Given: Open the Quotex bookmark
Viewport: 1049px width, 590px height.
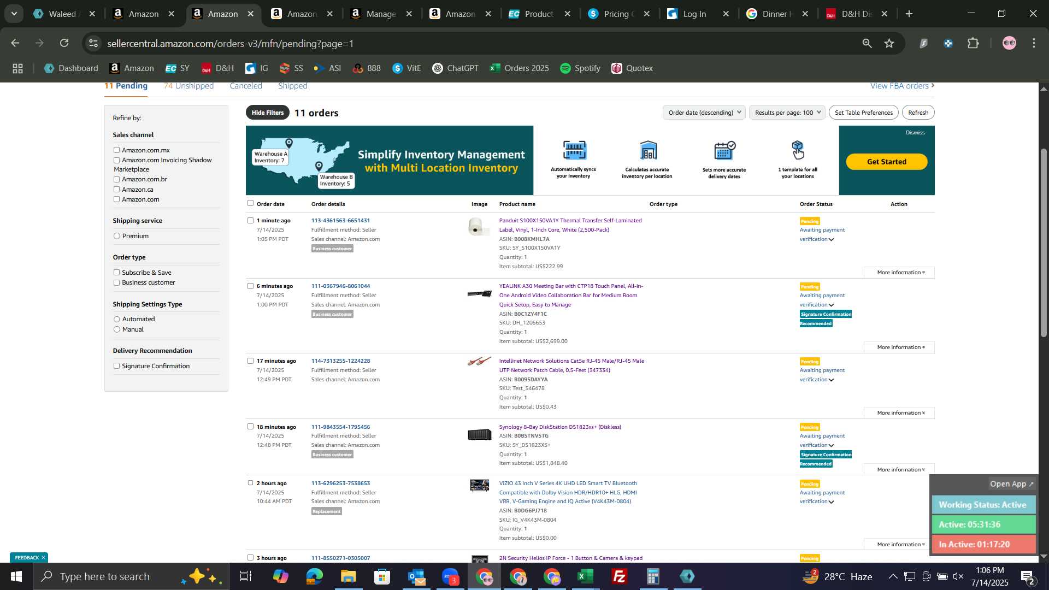Looking at the screenshot, I should [x=632, y=68].
